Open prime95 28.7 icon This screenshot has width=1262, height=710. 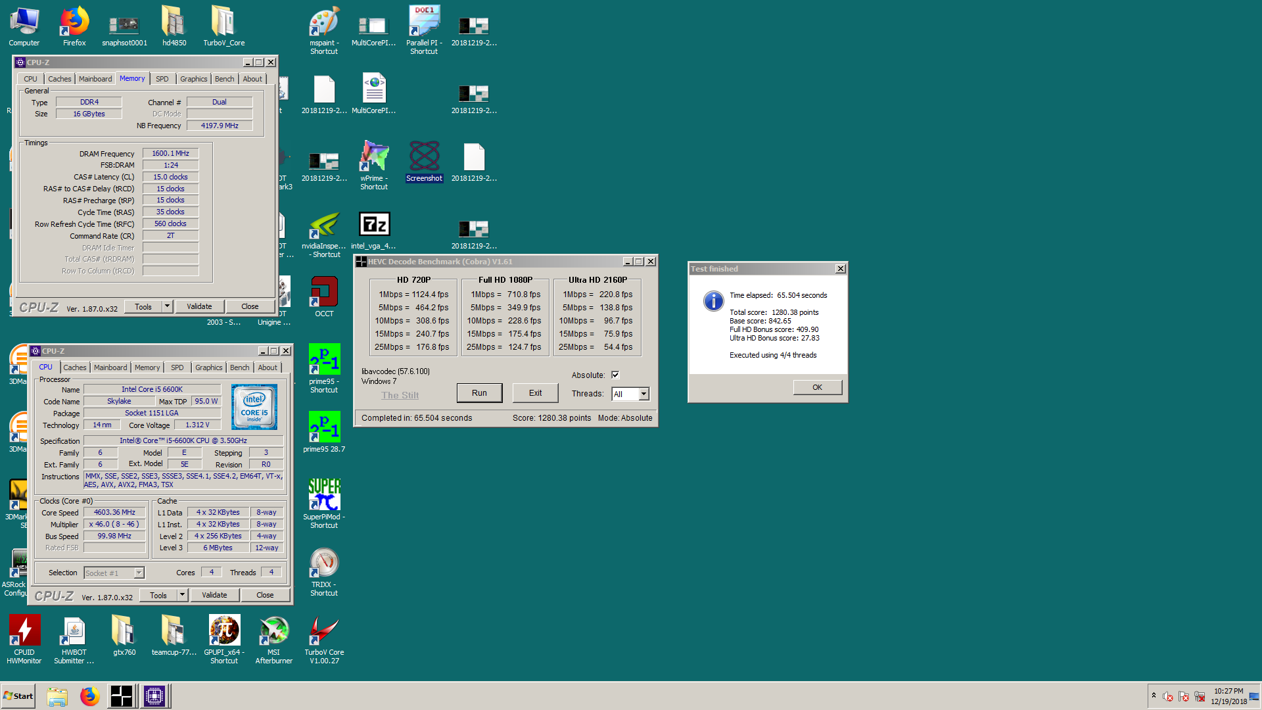coord(324,432)
